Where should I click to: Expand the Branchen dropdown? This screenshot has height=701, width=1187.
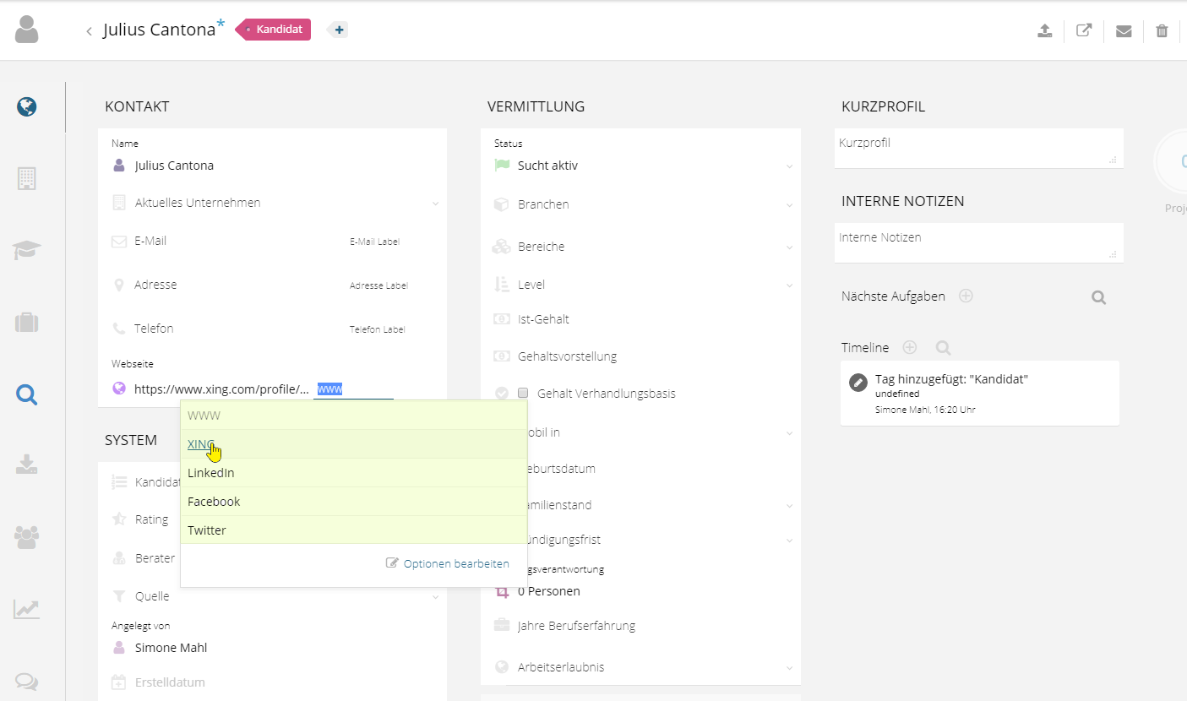click(x=789, y=205)
